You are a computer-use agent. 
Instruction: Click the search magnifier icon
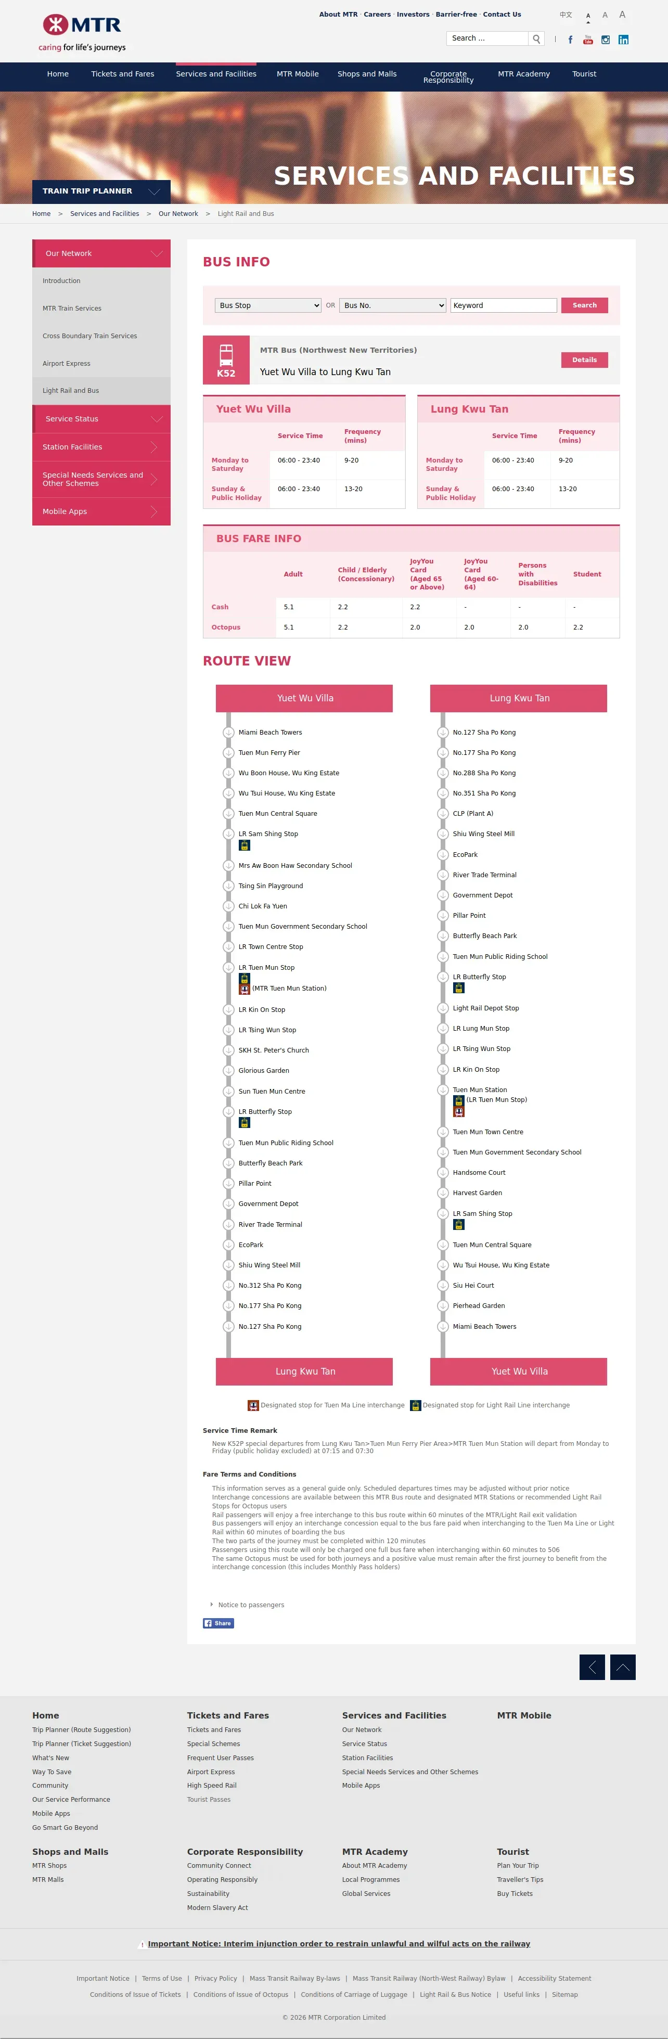(536, 39)
